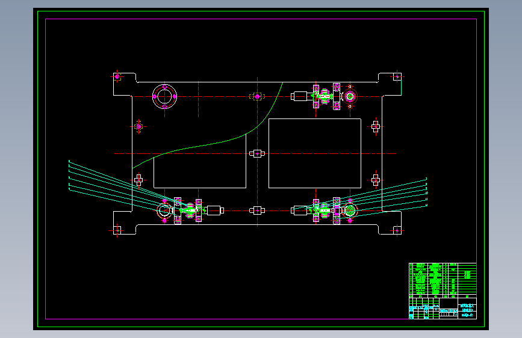Click the green parts list table

pyautogui.click(x=443, y=280)
